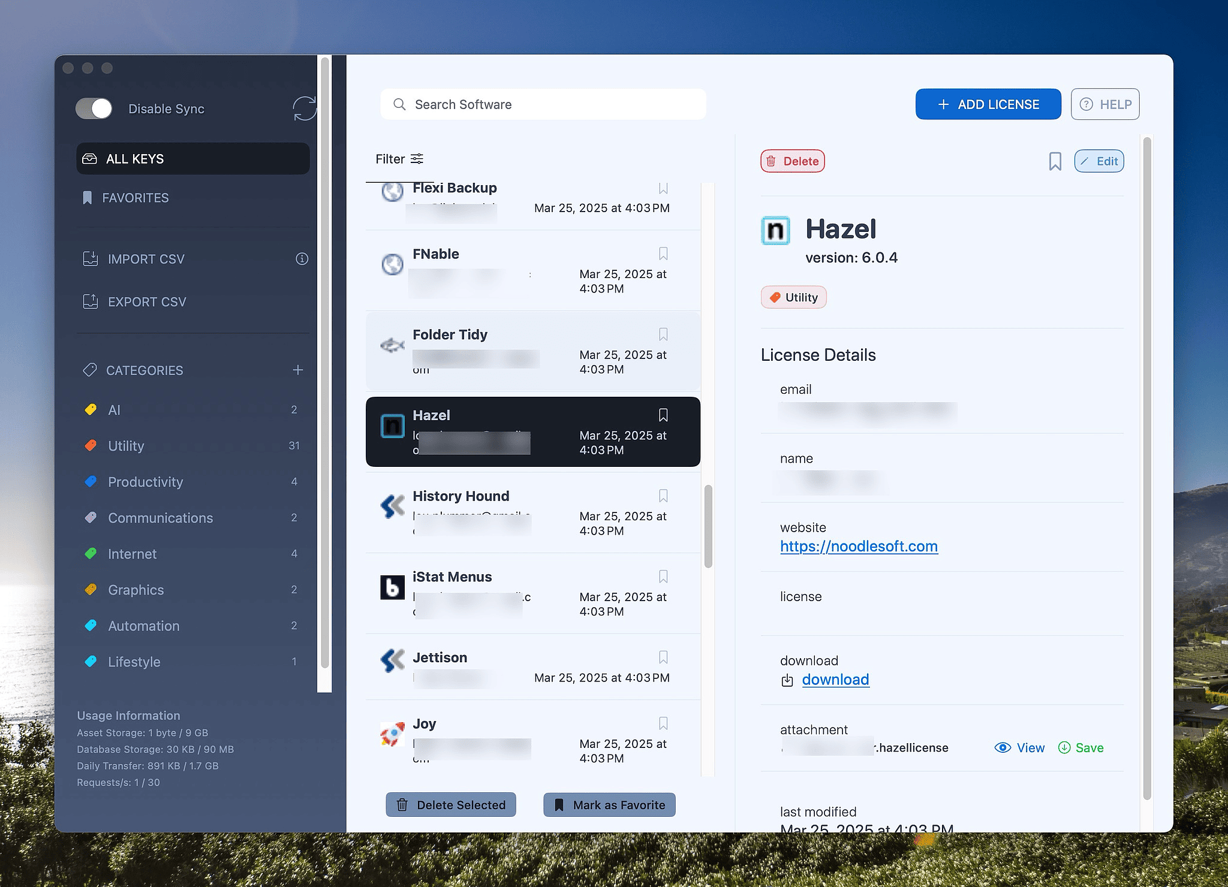The width and height of the screenshot is (1228, 887).
Task: Click the Export CSV icon
Action: tap(91, 301)
